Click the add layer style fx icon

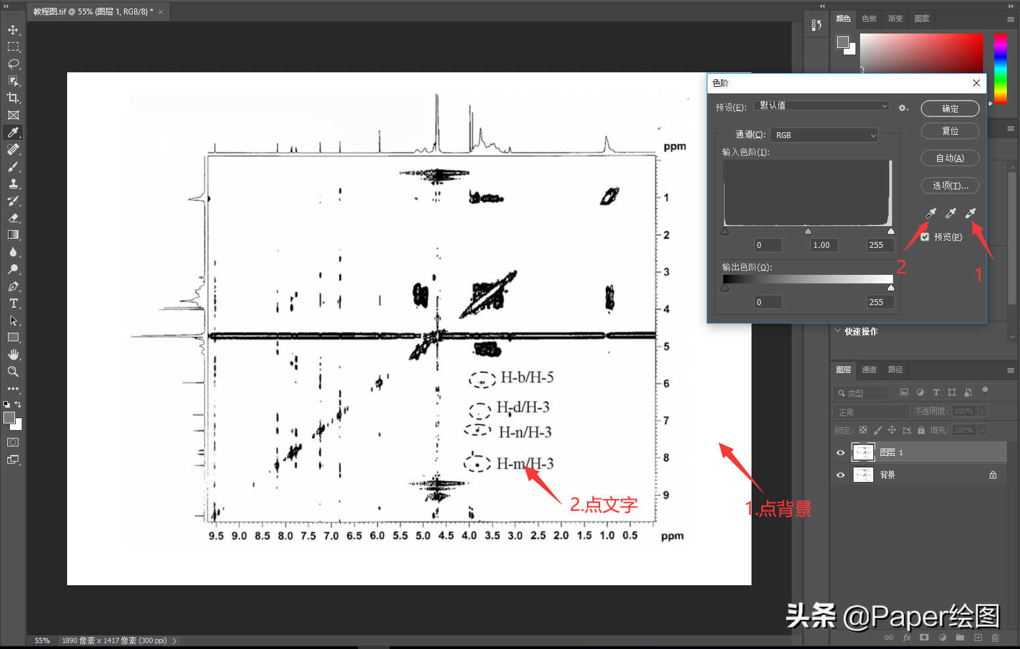coord(907,638)
